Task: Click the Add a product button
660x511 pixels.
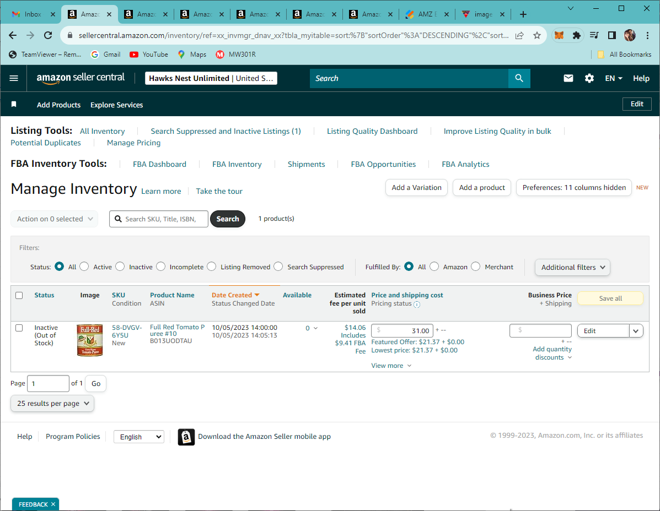Action: coord(482,187)
